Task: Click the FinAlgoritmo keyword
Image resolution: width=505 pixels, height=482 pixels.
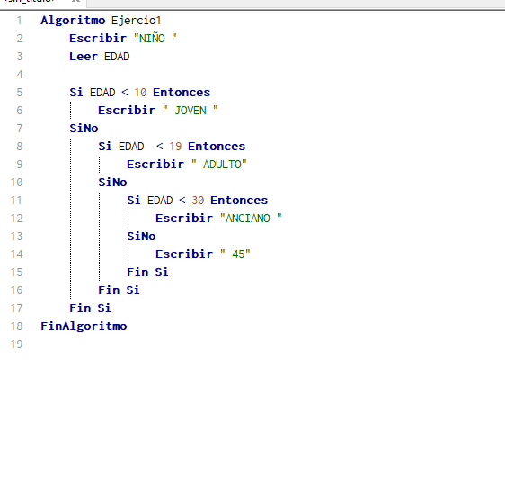Action: pyautogui.click(x=84, y=326)
